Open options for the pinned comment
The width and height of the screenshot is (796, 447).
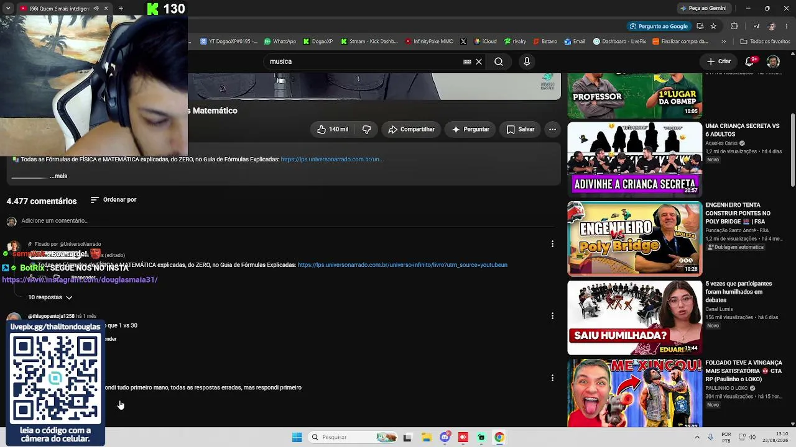(x=552, y=244)
